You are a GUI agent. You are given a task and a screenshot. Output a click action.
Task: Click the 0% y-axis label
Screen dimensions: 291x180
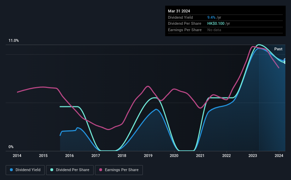[11, 147]
